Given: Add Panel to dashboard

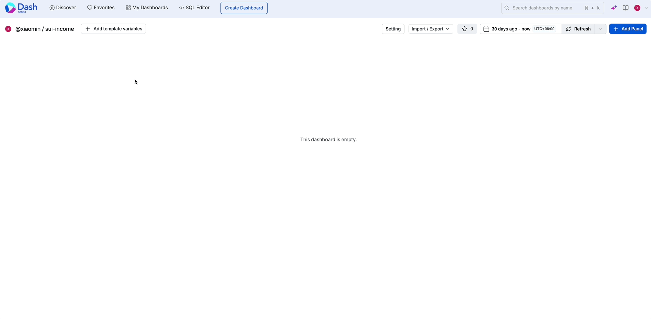Looking at the screenshot, I should [x=628, y=29].
